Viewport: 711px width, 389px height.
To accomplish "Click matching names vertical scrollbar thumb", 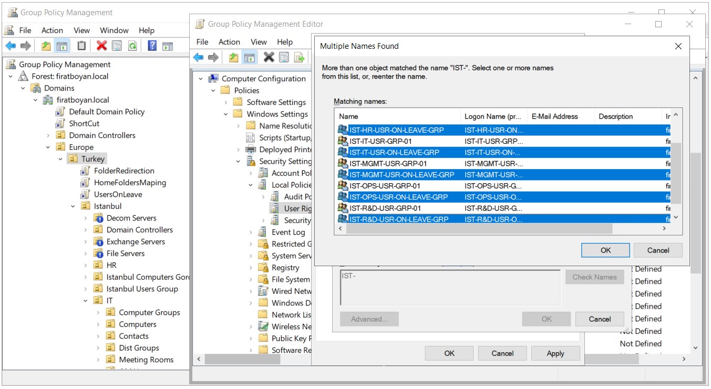I will coord(676,173).
